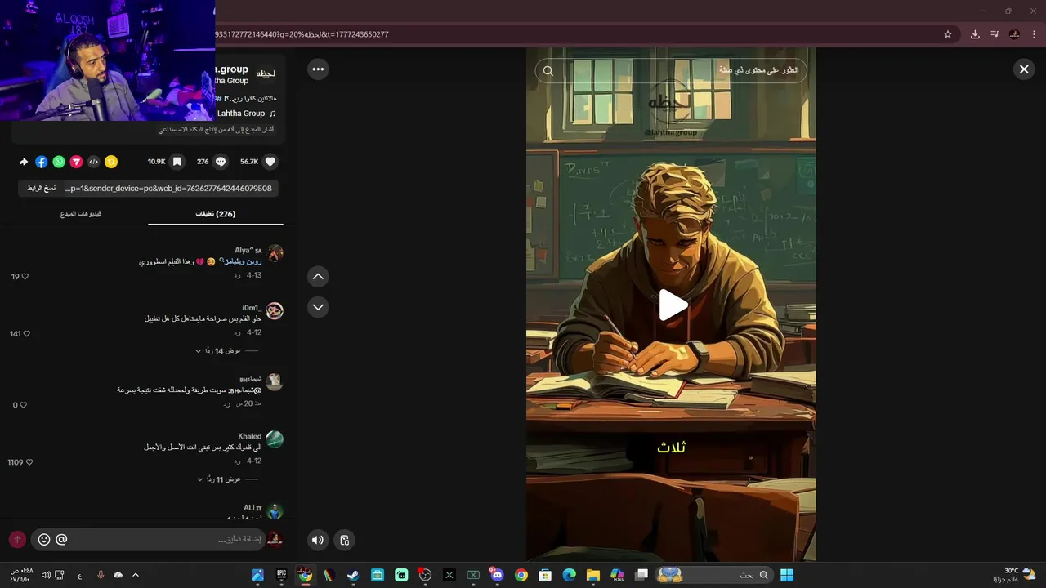Image resolution: width=1046 pixels, height=588 pixels.
Task: Go to next video with down arrow
Action: tap(318, 307)
